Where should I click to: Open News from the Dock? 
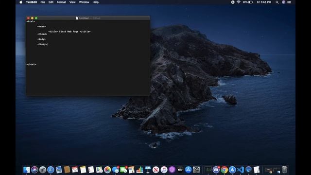pos(156,170)
